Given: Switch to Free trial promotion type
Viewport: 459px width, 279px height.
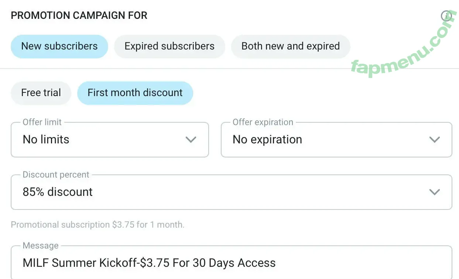Looking at the screenshot, I should pos(41,93).
